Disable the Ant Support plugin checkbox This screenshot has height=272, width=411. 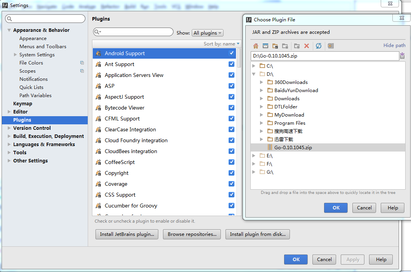click(x=231, y=64)
